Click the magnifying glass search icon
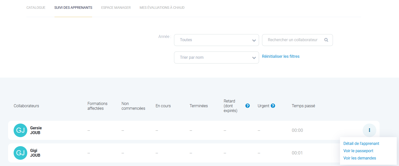Viewport: 399px width, 166px height. [x=326, y=40]
